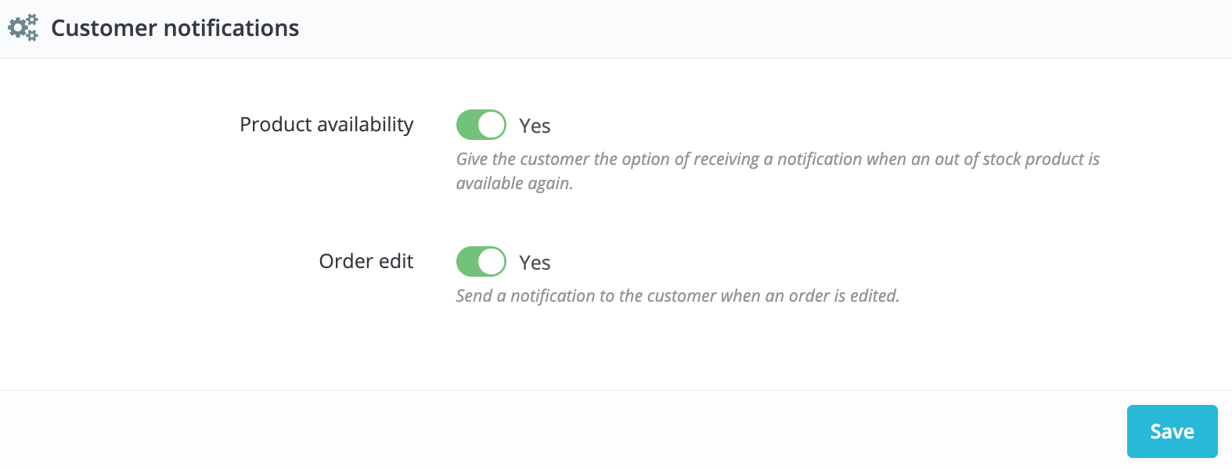
Task: Save the customer notification settings
Action: click(1172, 431)
